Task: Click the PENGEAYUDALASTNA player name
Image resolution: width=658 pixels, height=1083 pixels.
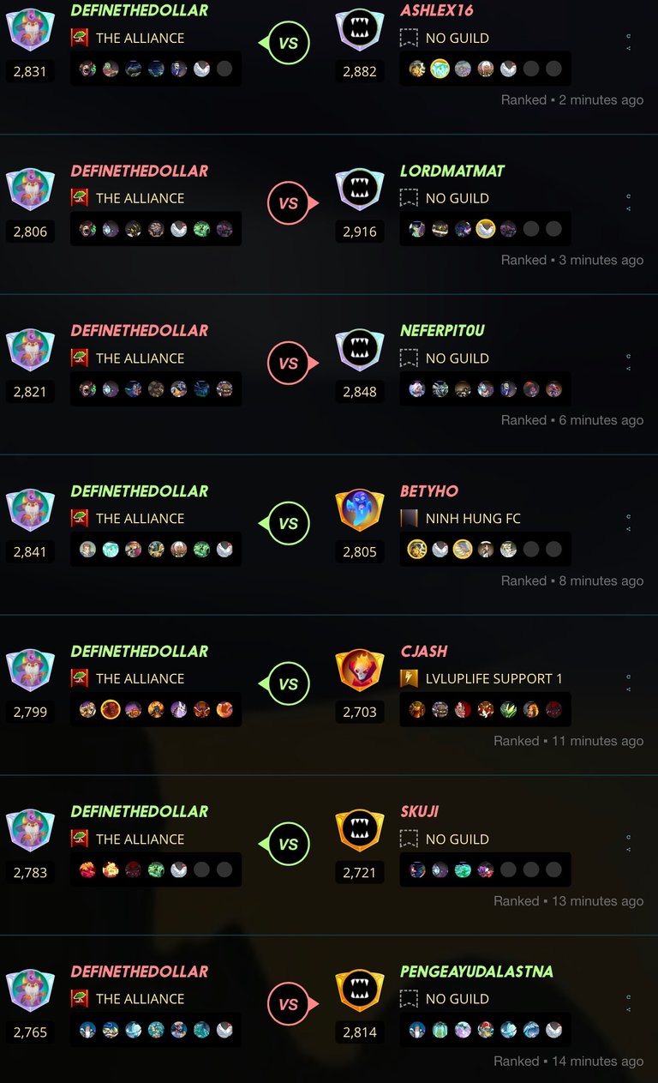Action: coord(476,972)
